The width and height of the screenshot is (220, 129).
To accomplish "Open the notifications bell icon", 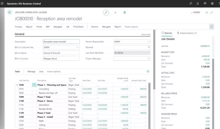I will [x=198, y=4].
